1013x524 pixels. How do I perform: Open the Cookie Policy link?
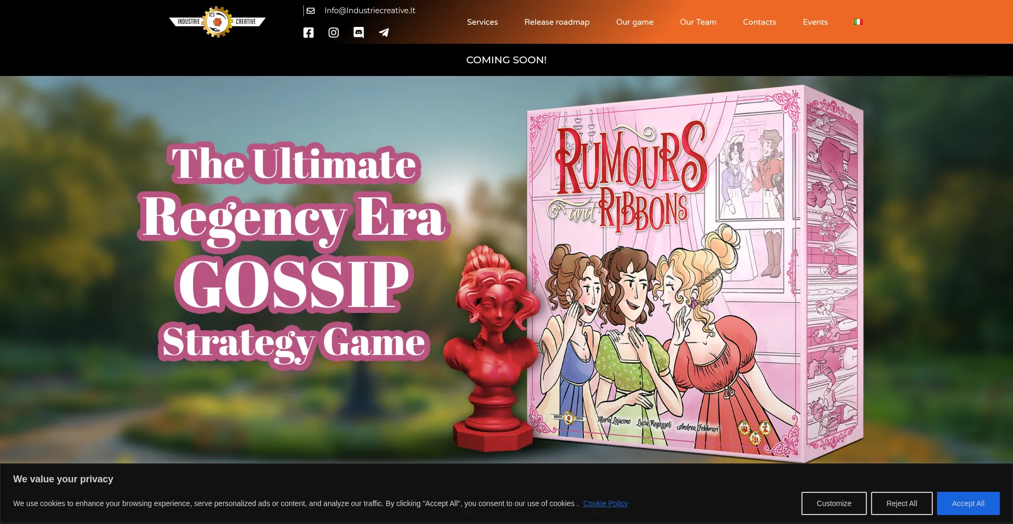605,503
